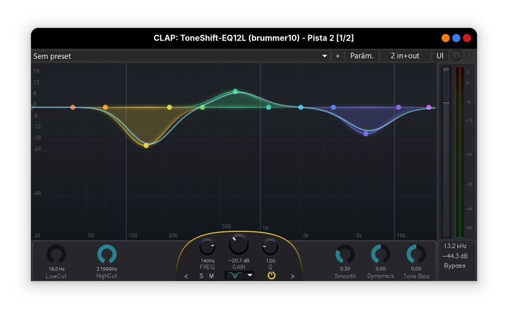Click the plugin window title text
This screenshot has height=315, width=508.
(253, 38)
